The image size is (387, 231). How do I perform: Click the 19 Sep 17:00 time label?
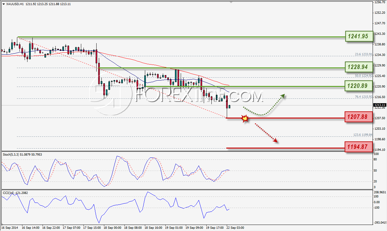pos(215,228)
